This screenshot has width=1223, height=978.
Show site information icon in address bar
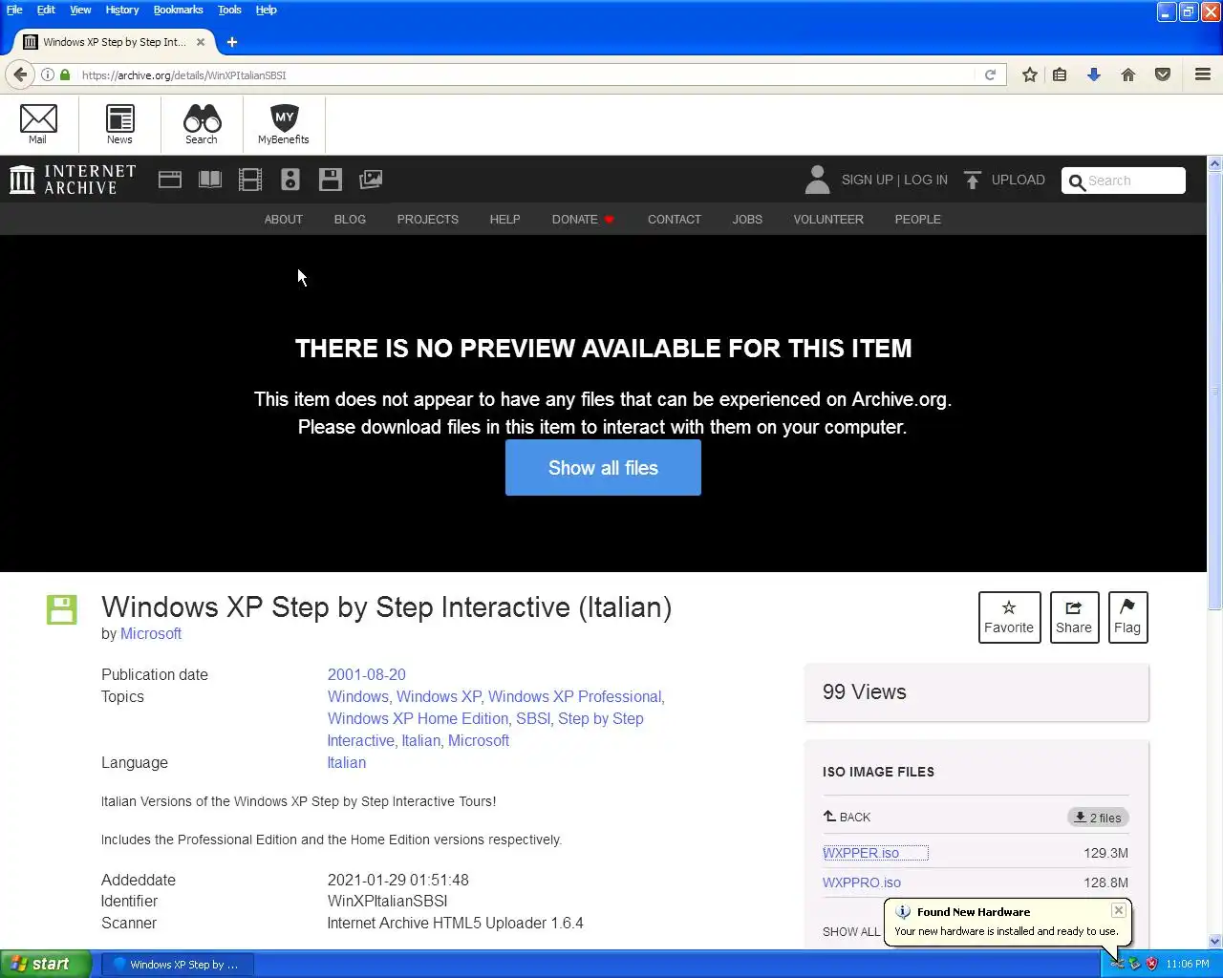[x=47, y=74]
